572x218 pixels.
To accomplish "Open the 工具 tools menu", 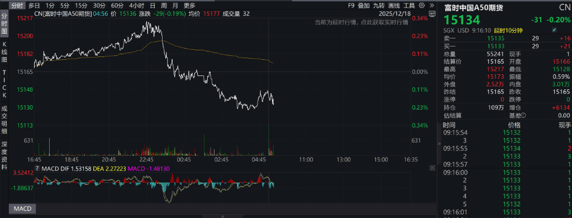I will coord(409,6).
